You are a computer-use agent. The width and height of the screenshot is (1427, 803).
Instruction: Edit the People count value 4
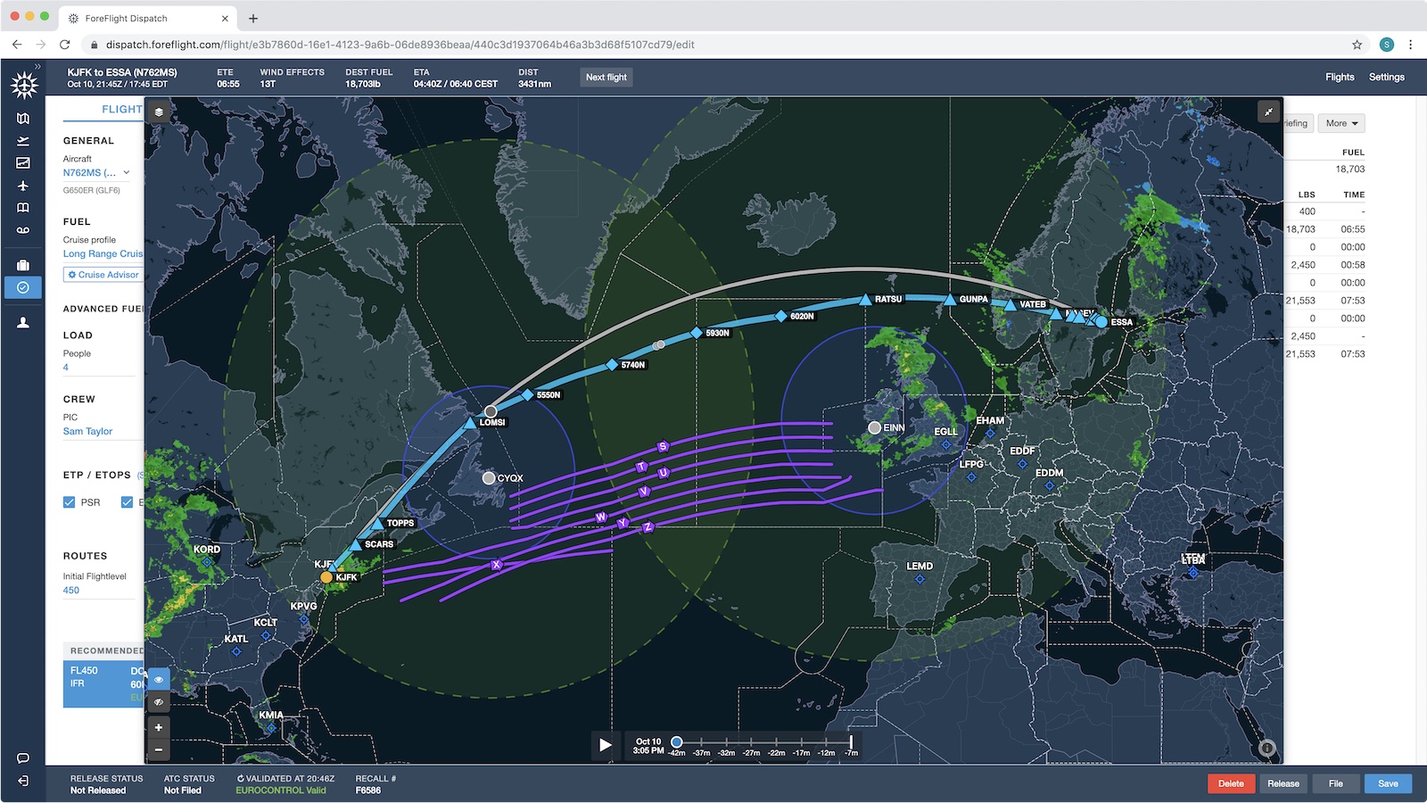coord(66,368)
